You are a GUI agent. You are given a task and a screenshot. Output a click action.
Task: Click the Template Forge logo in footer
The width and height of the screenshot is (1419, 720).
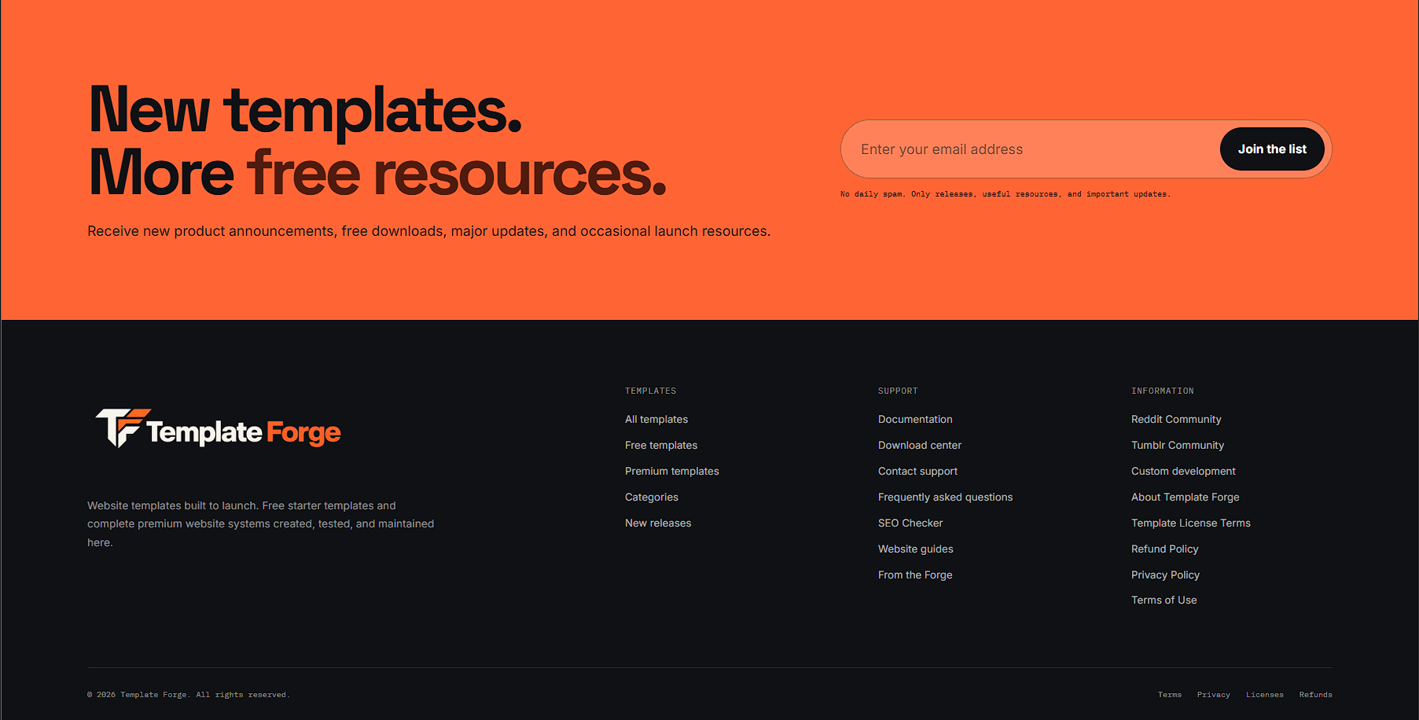tap(218, 429)
